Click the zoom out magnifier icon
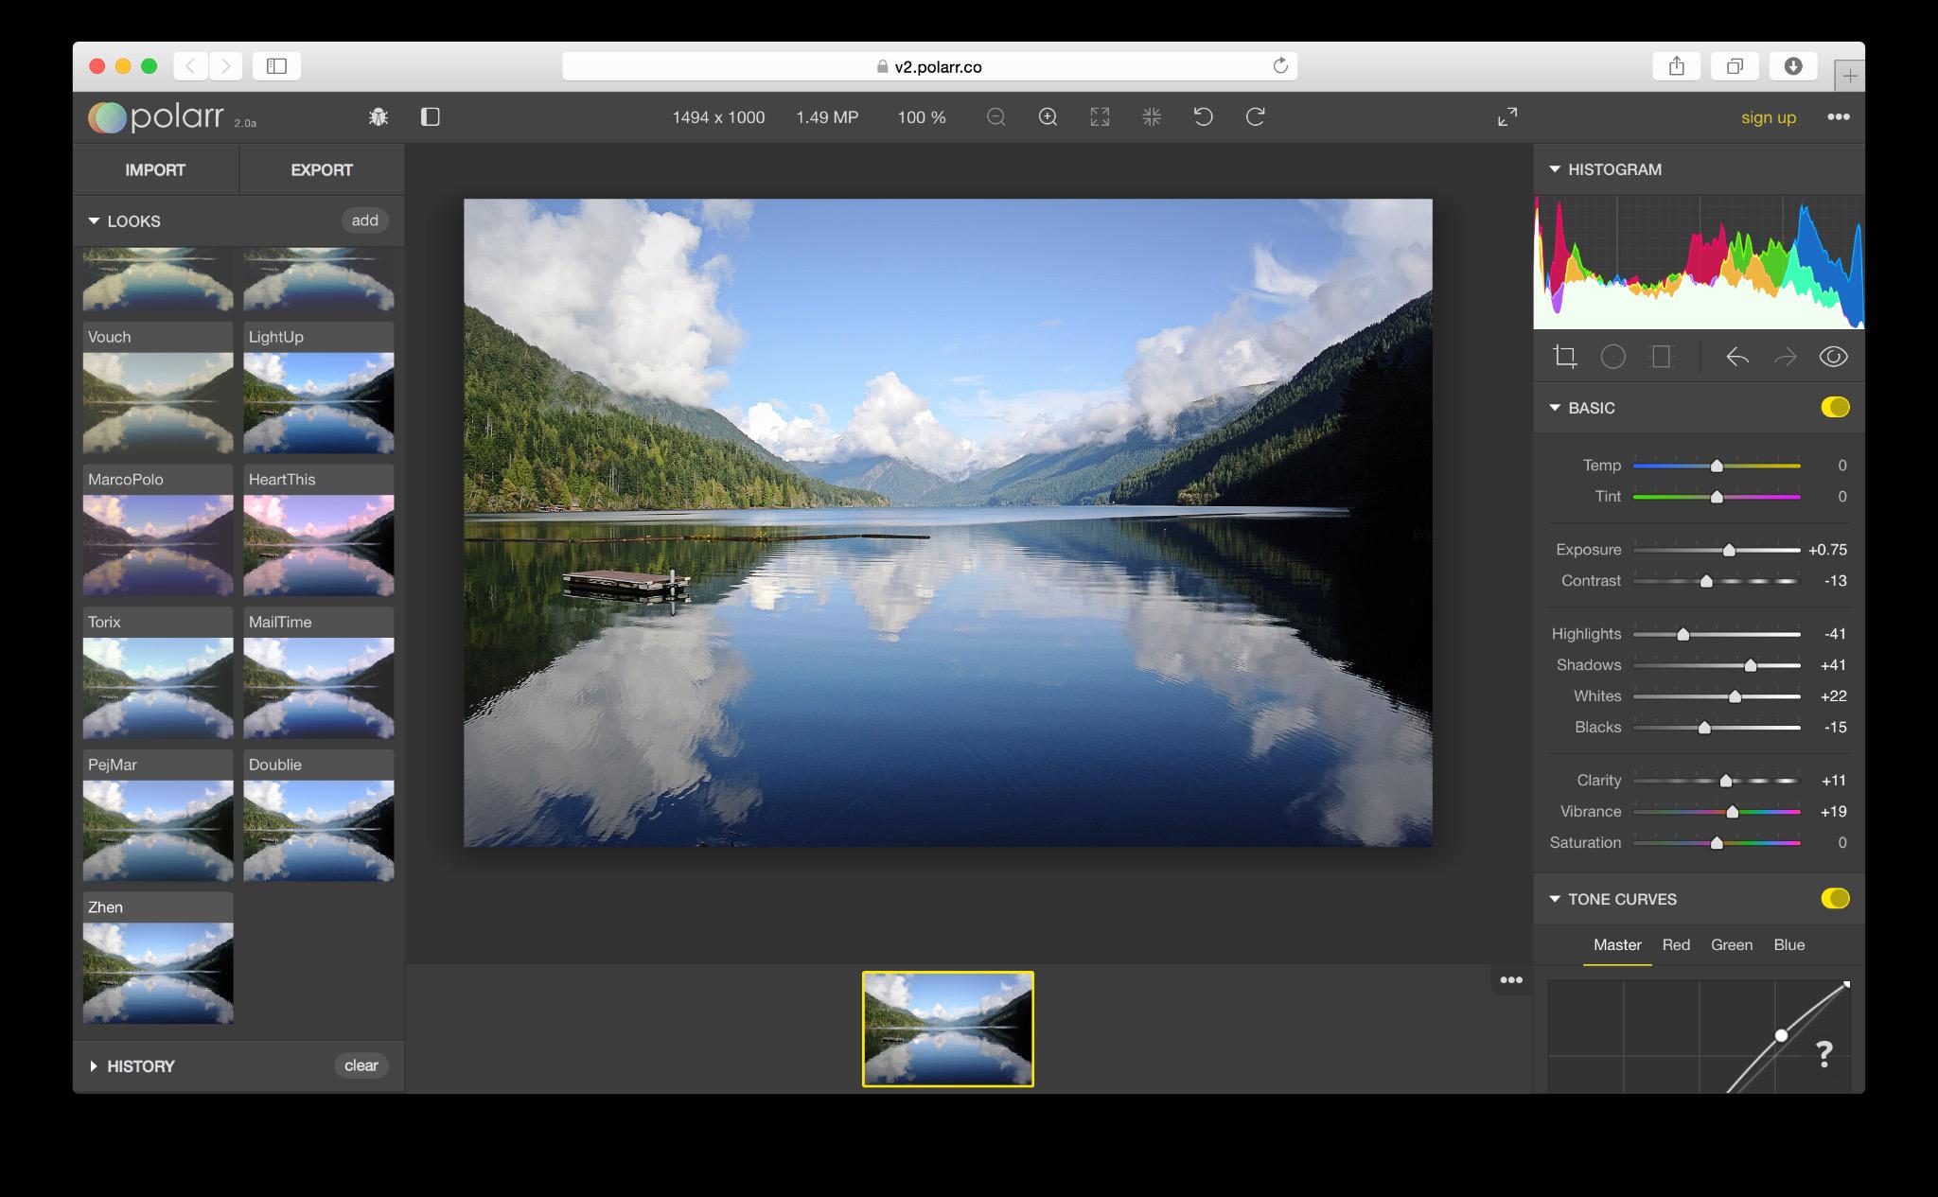This screenshot has width=1938, height=1197. (995, 117)
